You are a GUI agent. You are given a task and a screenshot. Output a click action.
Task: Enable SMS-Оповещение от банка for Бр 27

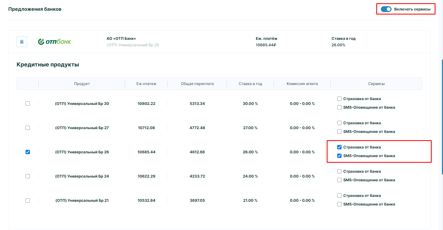pos(339,132)
